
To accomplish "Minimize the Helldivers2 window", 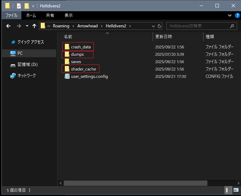I will [201, 6].
